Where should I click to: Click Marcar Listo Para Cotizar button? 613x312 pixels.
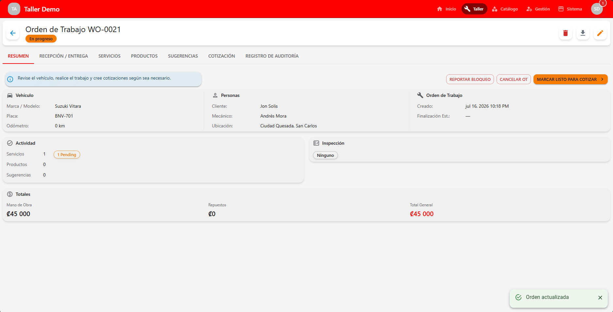[x=570, y=79]
